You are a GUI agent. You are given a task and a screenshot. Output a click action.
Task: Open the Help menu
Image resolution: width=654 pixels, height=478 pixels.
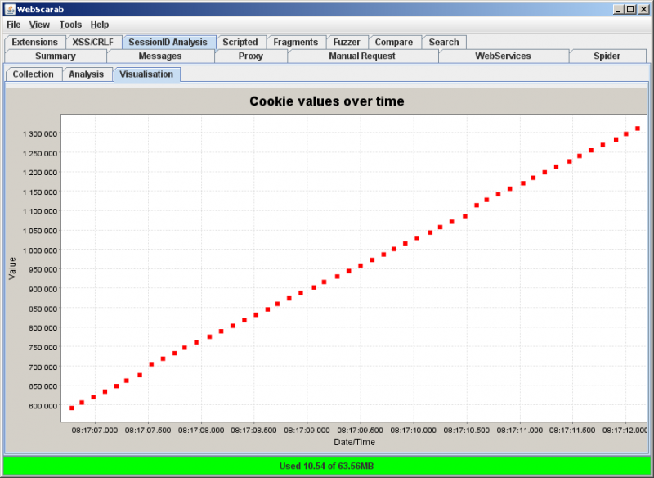click(x=99, y=25)
